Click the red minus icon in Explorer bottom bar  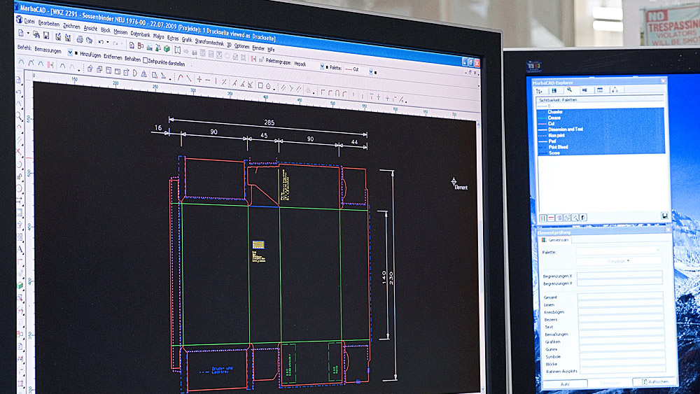pyautogui.click(x=551, y=218)
